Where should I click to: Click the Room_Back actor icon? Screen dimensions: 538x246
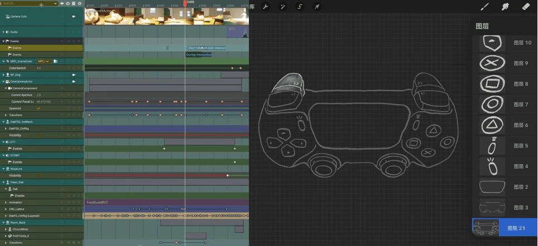(x=8, y=223)
